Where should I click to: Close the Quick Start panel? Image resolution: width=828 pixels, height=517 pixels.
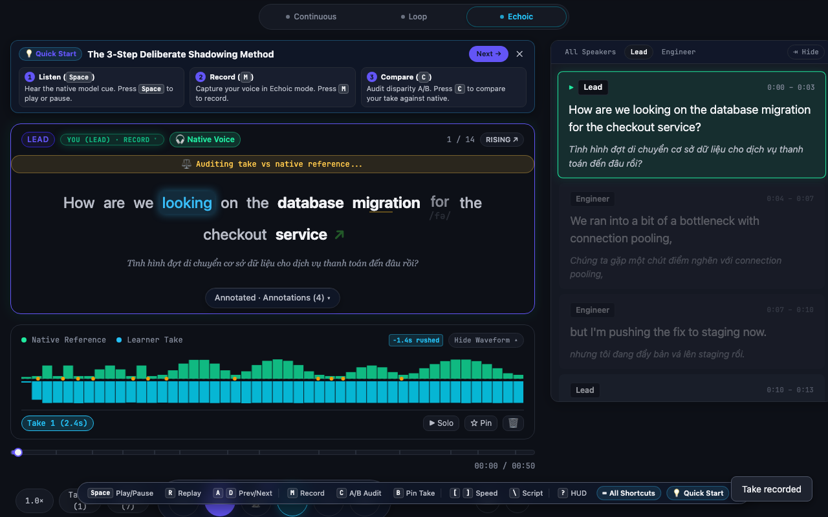point(519,54)
